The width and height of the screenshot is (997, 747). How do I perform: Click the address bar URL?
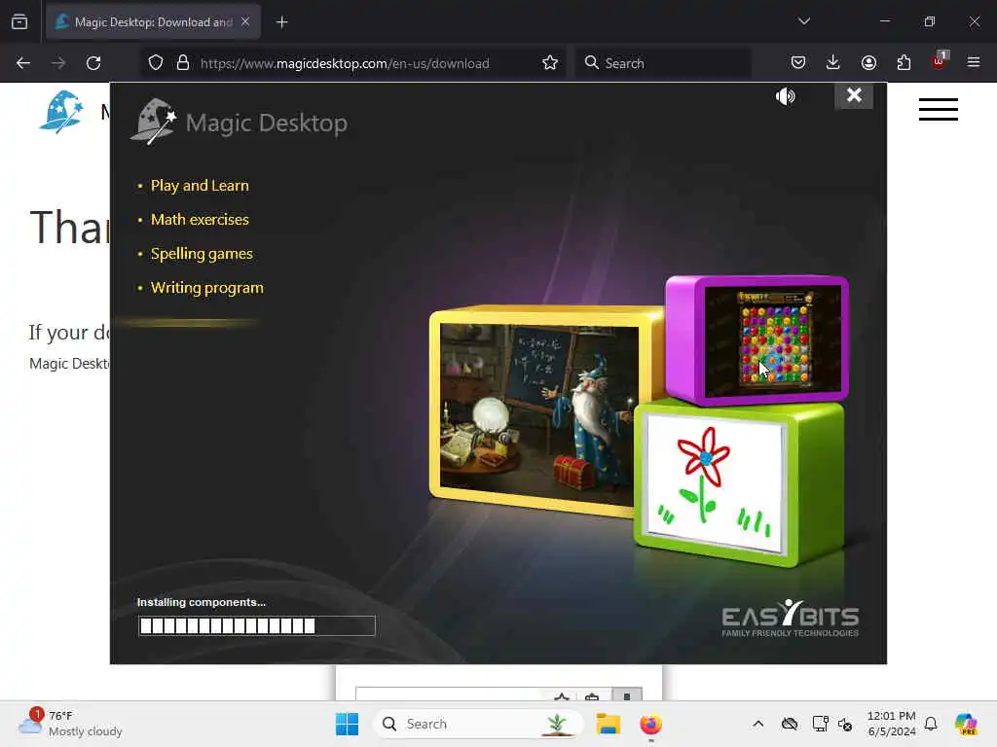click(x=345, y=63)
